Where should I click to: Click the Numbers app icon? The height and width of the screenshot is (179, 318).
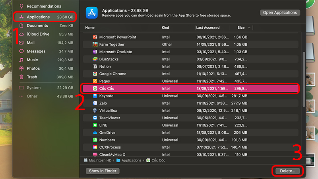point(95,140)
